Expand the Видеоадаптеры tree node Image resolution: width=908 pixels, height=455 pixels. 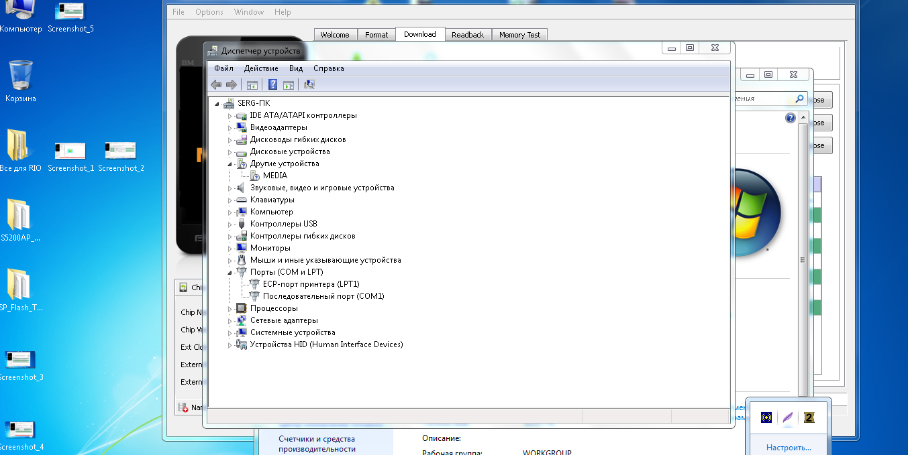coord(230,127)
